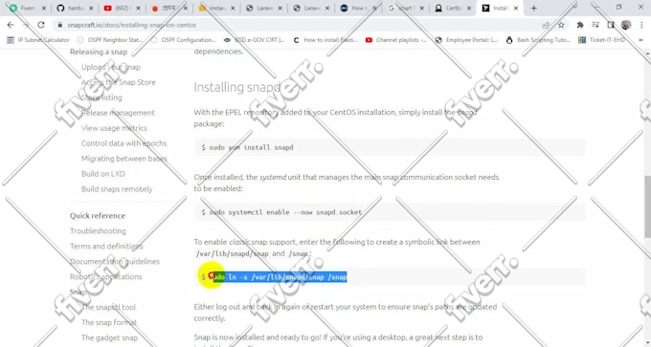This screenshot has width=651, height=347.
Task: Open a new browser tab
Action: [534, 8]
